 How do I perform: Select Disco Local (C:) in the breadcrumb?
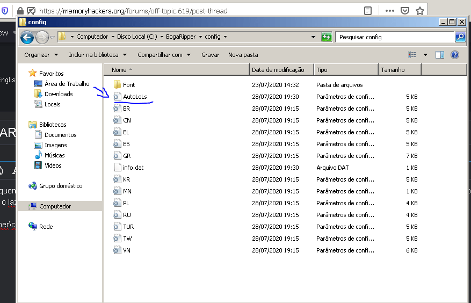click(137, 37)
